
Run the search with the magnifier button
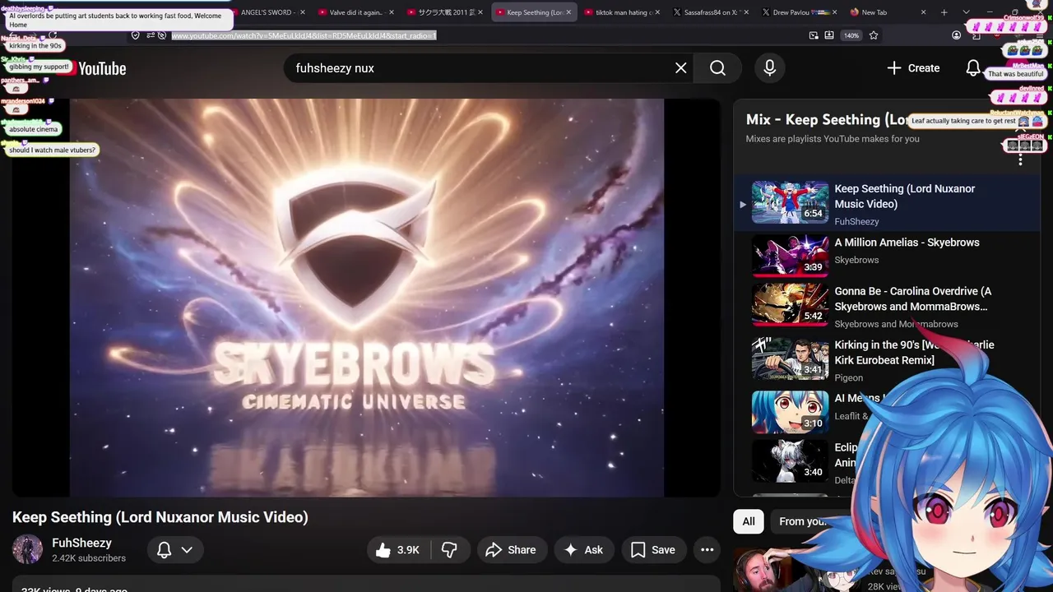(x=718, y=68)
